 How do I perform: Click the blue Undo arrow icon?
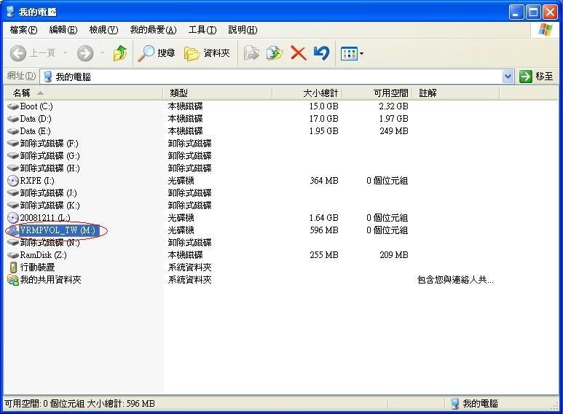(x=321, y=53)
